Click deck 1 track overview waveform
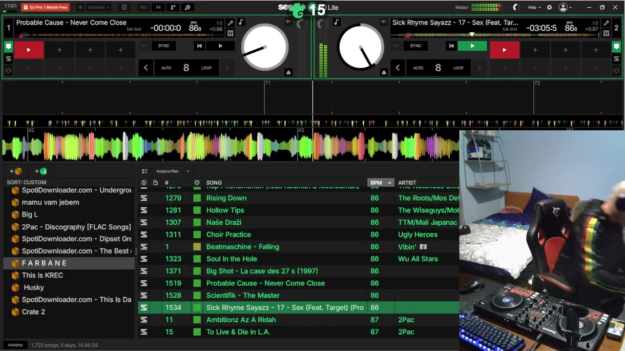Screen dimensions: 625x351 [x=120, y=36]
